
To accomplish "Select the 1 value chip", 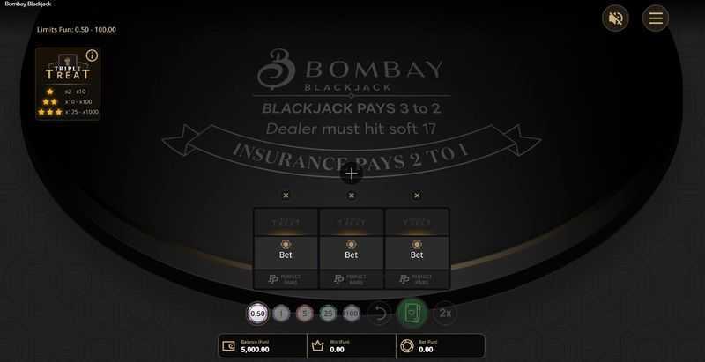I will [x=281, y=314].
